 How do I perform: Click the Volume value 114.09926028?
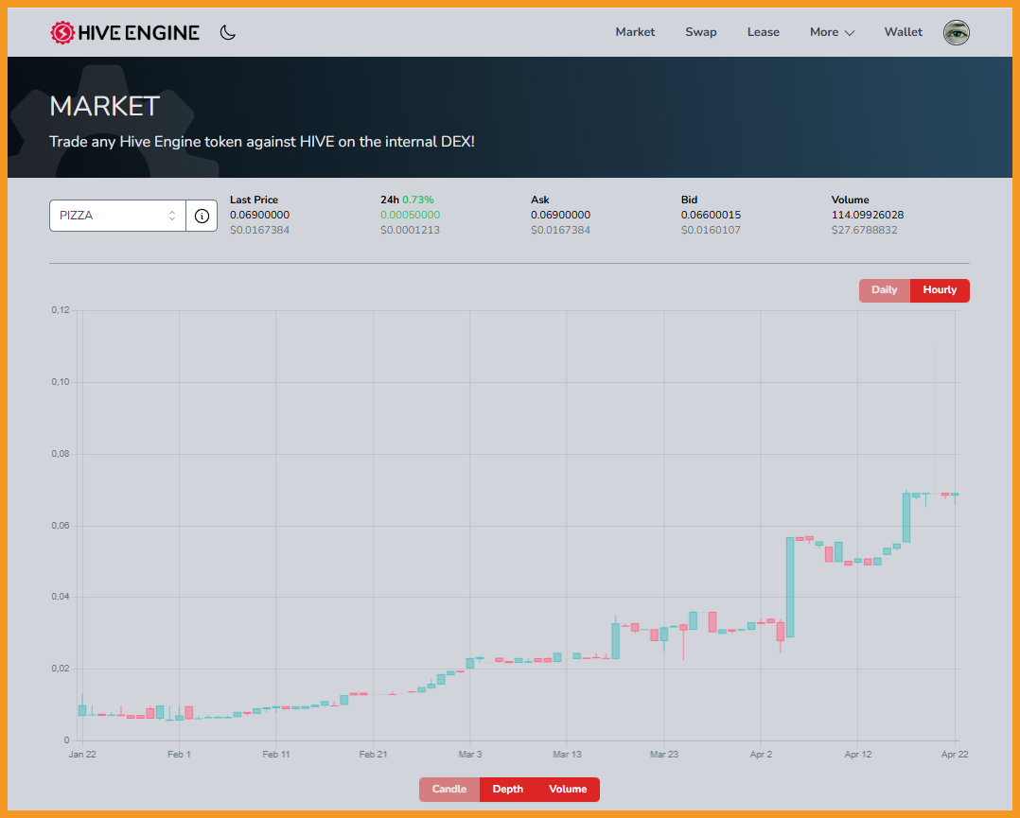(867, 216)
